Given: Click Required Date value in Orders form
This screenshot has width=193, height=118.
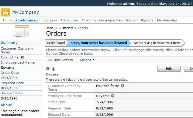Looking at the screenshot, I should pyautogui.click(x=104, y=108).
